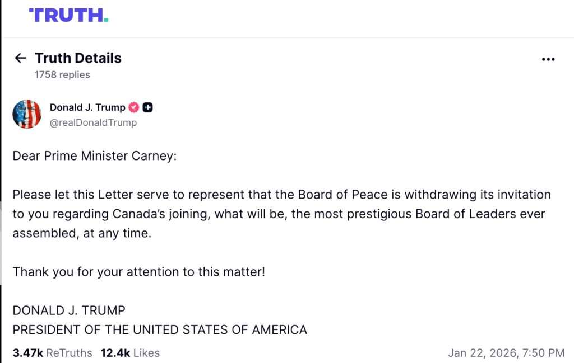View the 1758 replies count
This screenshot has height=363, width=574.
62,74
